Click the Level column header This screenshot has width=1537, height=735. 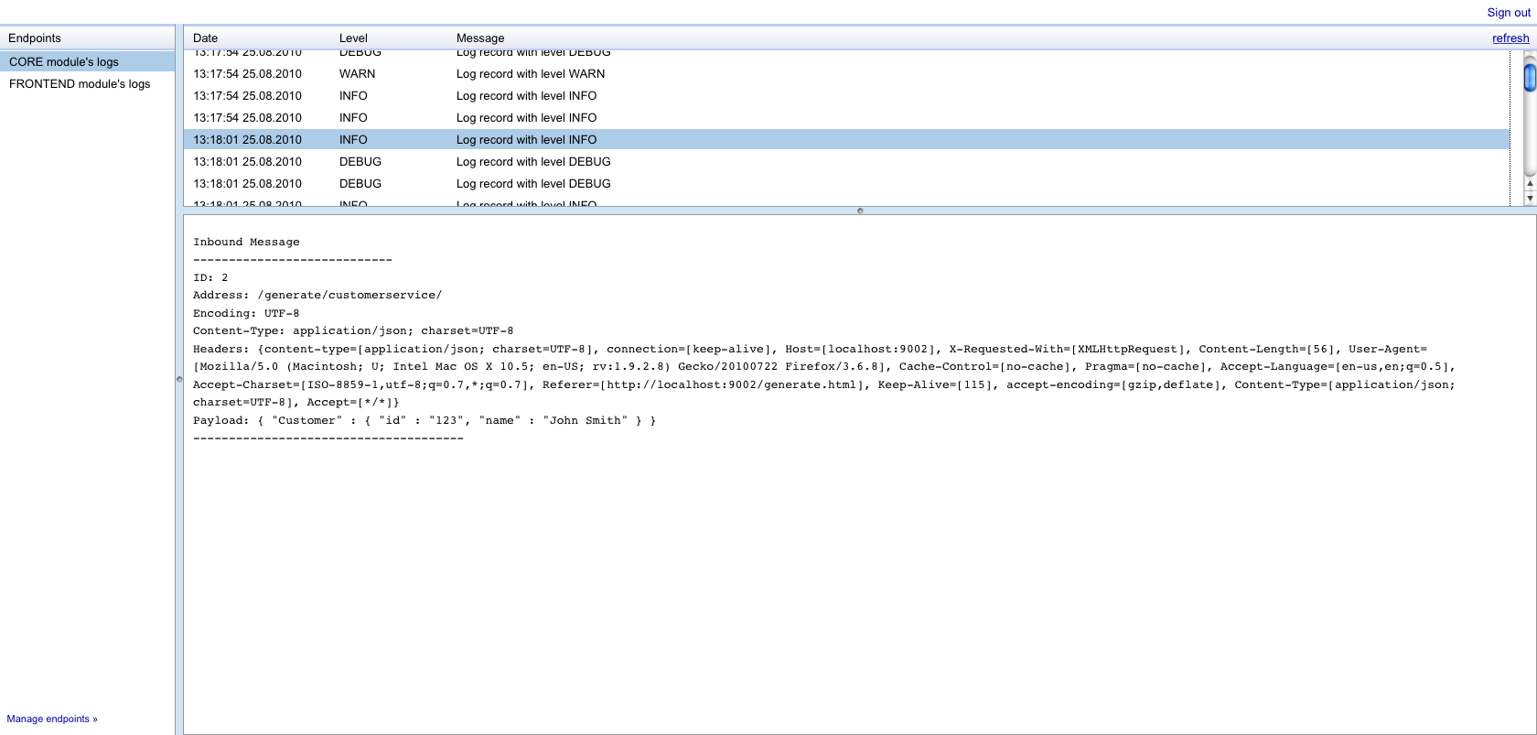(353, 38)
